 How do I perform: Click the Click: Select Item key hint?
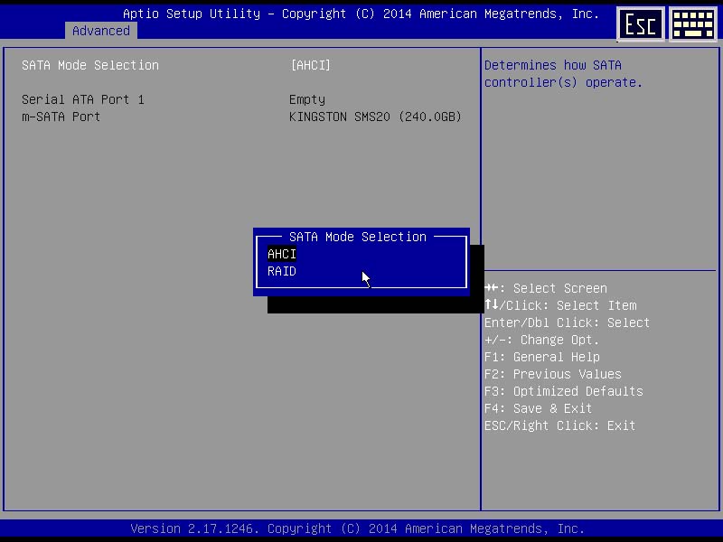560,305
